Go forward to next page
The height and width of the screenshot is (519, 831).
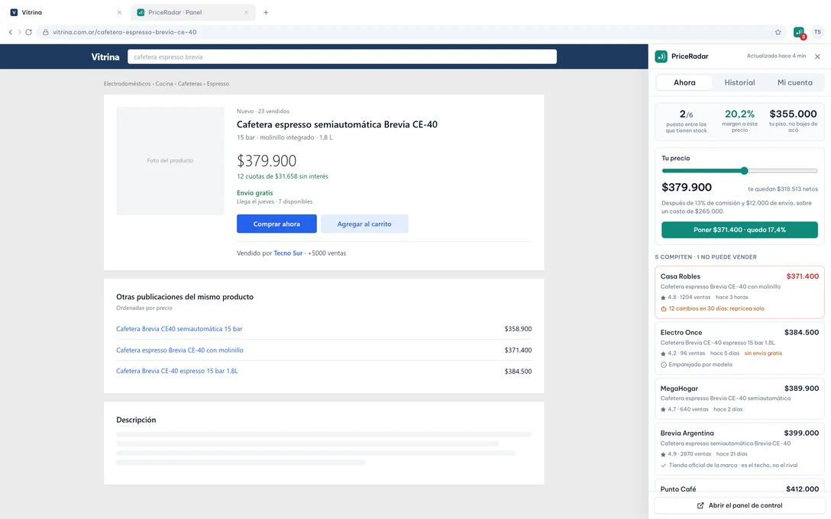click(19, 32)
